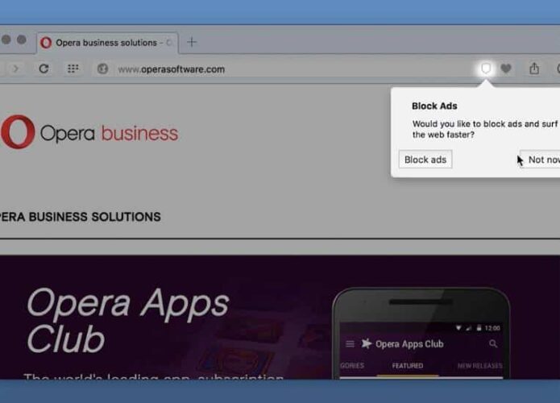The image size is (560, 403).
Task: Select FEATURED tab in phone mockup
Action: 408,365
